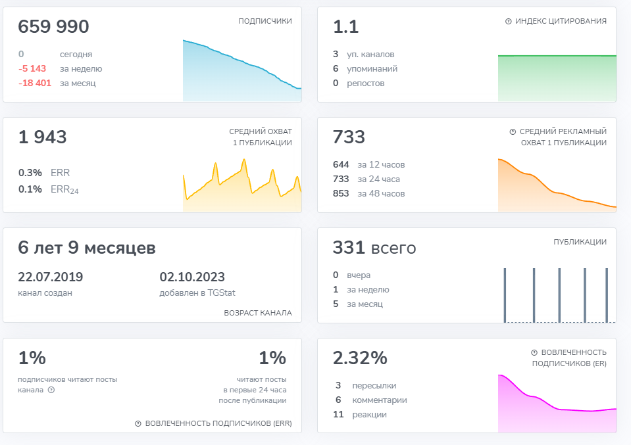Click the 331 всего publications total
Viewport: 631px width, 445px height.
point(374,248)
